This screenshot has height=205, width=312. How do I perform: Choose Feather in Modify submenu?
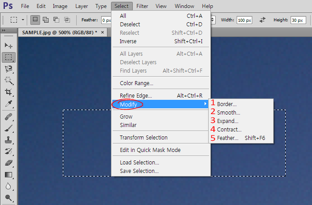point(241,138)
